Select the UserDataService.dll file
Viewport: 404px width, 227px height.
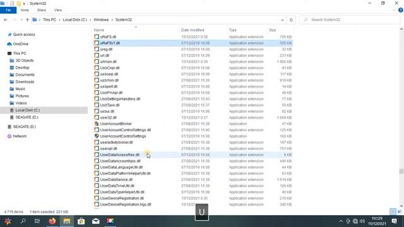click(x=116, y=180)
